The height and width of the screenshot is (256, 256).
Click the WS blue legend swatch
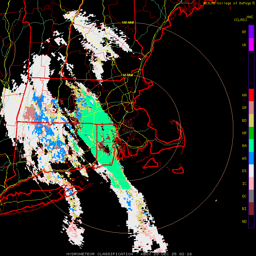251,158
